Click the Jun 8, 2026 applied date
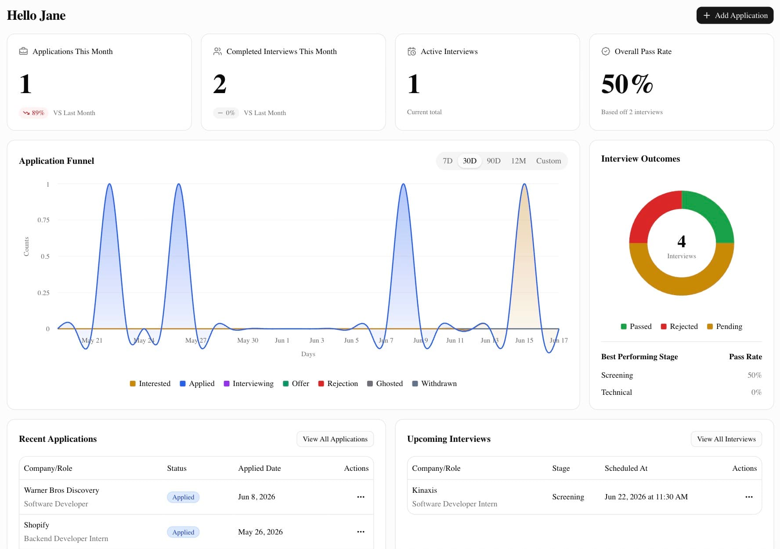 tap(256, 497)
